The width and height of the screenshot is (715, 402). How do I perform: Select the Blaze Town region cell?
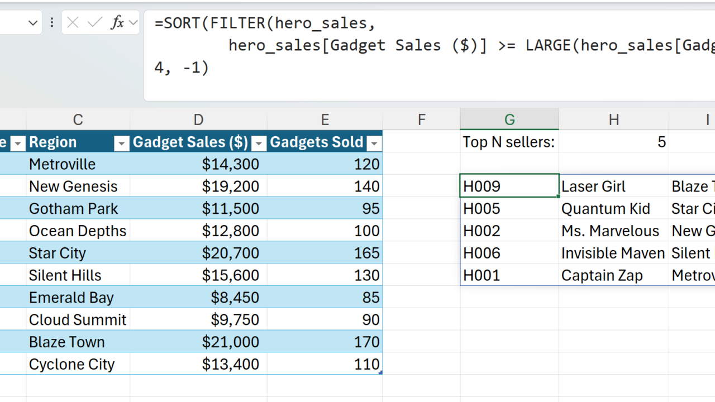point(78,342)
